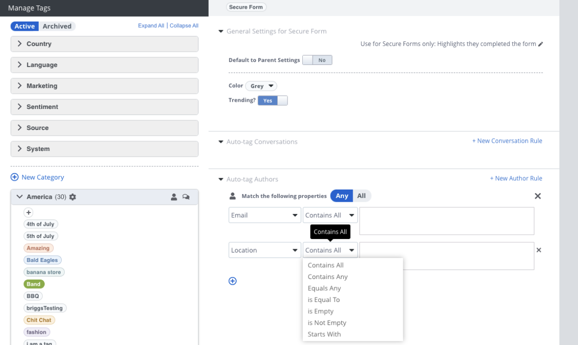The height and width of the screenshot is (345, 578).
Task: Switch property matching to All
Action: tap(361, 196)
